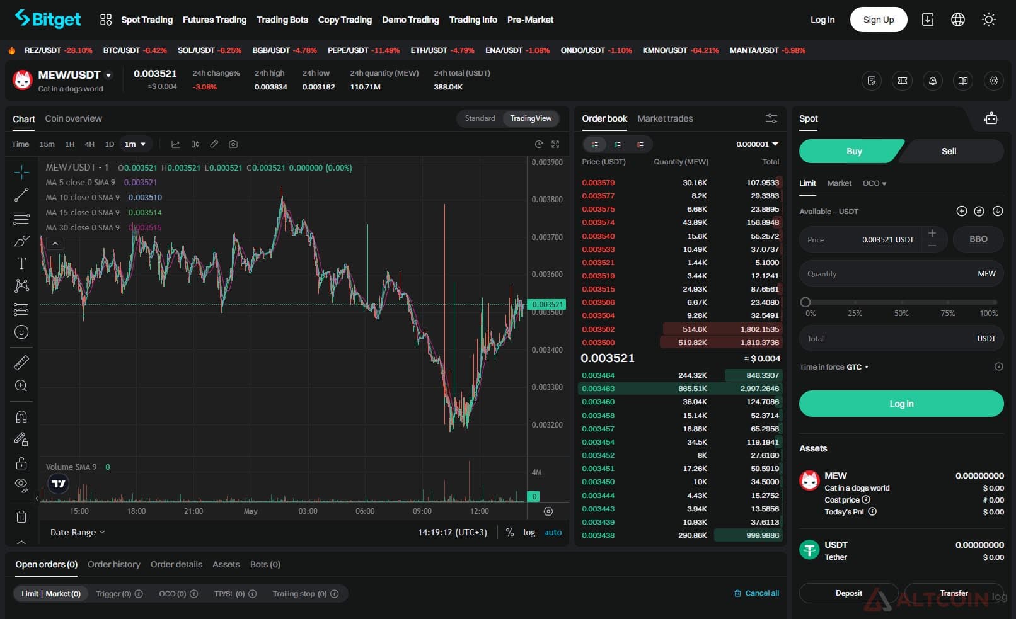
Task: Expand chart to fullscreen
Action: point(555,144)
